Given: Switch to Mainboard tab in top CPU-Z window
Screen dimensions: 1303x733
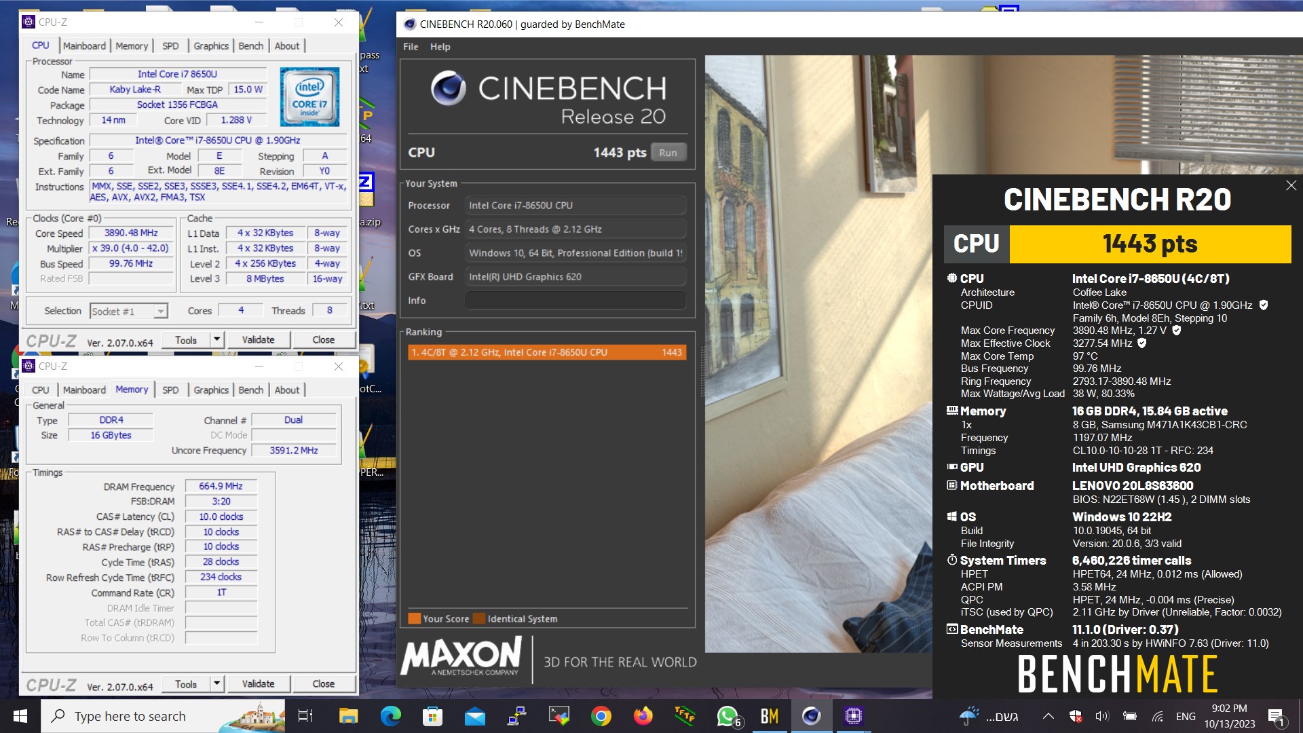Looking at the screenshot, I should point(85,45).
